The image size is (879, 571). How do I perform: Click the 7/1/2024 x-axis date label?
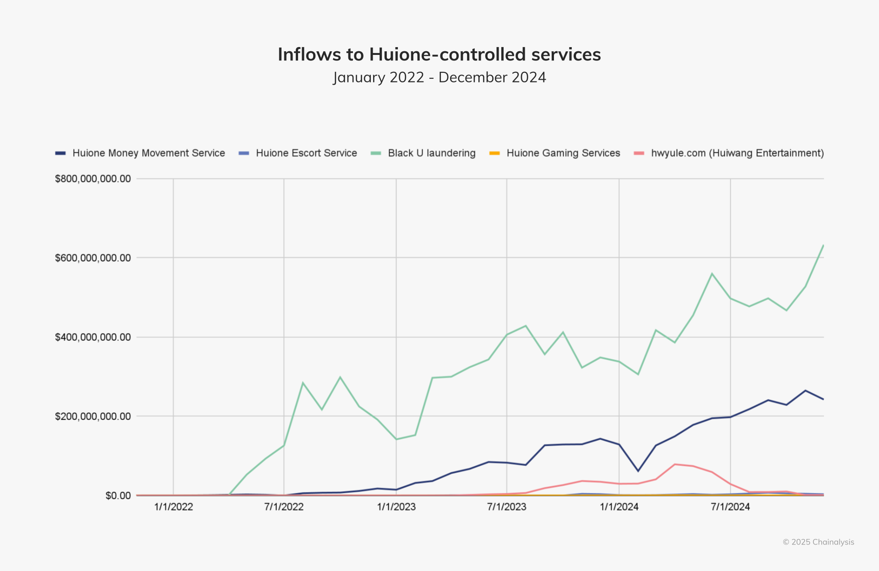(730, 507)
